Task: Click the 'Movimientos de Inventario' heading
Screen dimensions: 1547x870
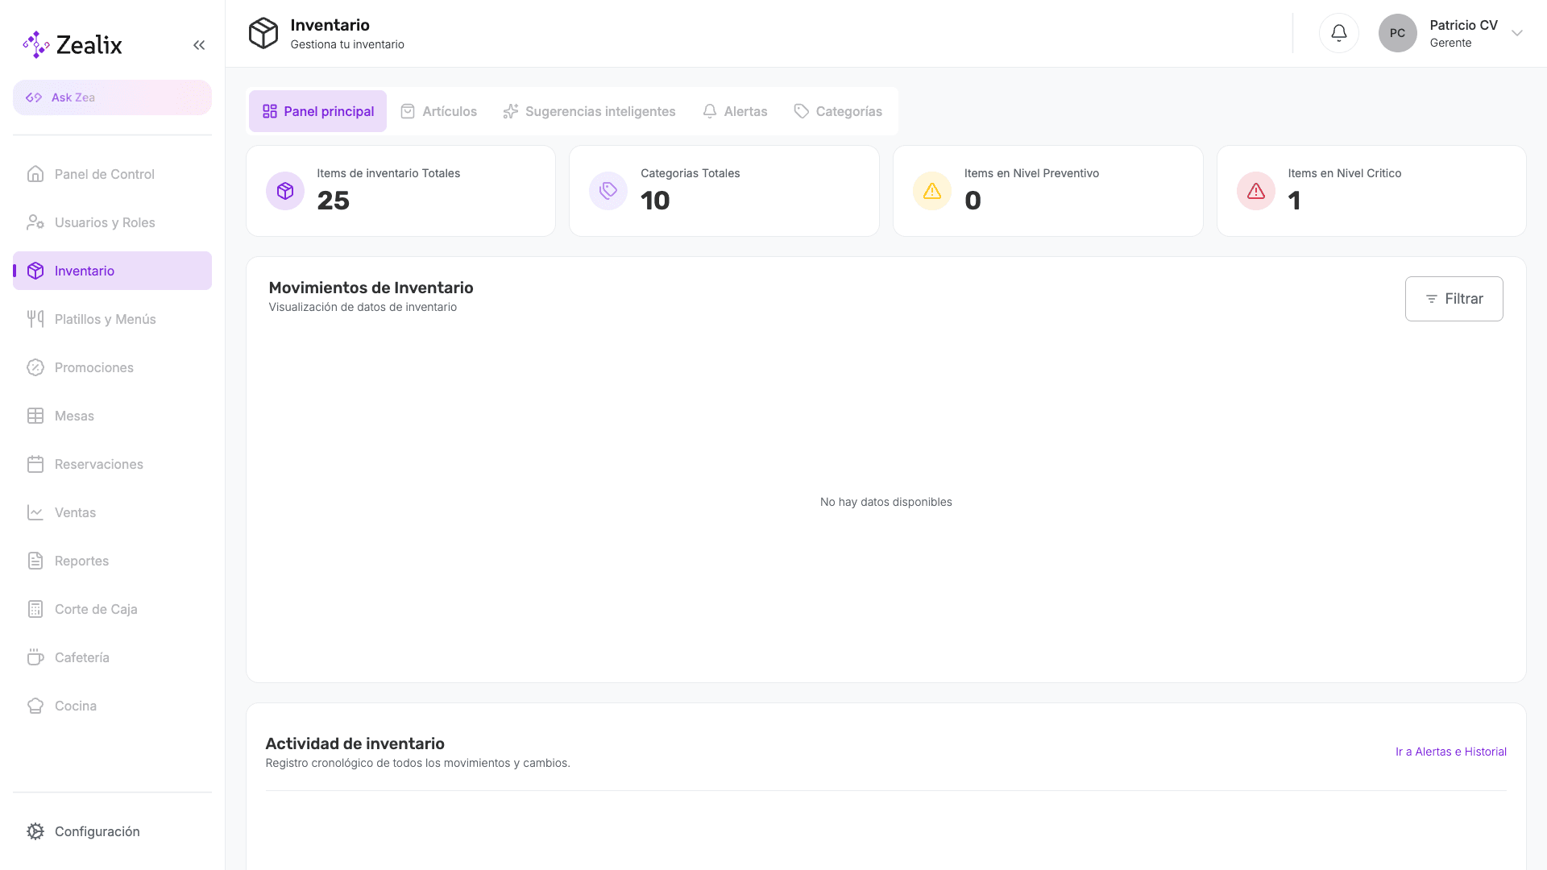Action: tap(371, 288)
